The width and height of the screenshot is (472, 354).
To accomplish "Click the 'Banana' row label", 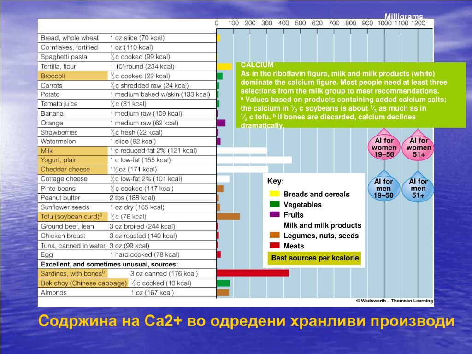I will [x=52, y=113].
